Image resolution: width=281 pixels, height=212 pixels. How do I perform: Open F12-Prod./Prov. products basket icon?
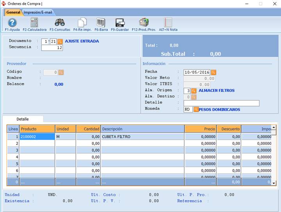(x=143, y=23)
